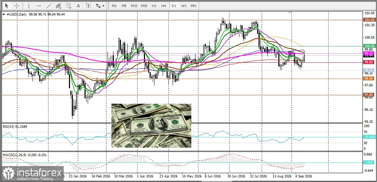Screen dimensions: 377x182
Task: Click the 96.10 price scale value
Action: (368, 109)
